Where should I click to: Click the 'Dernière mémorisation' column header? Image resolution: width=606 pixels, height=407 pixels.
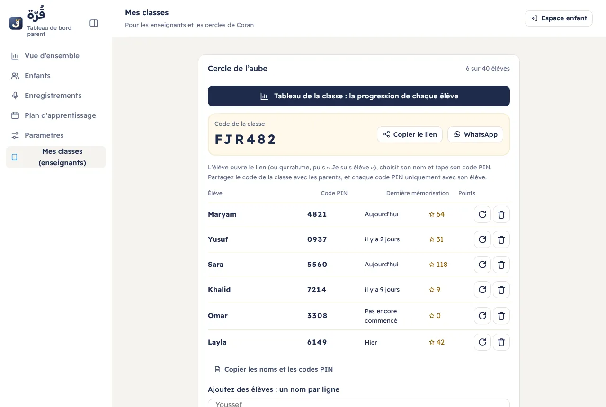418,193
